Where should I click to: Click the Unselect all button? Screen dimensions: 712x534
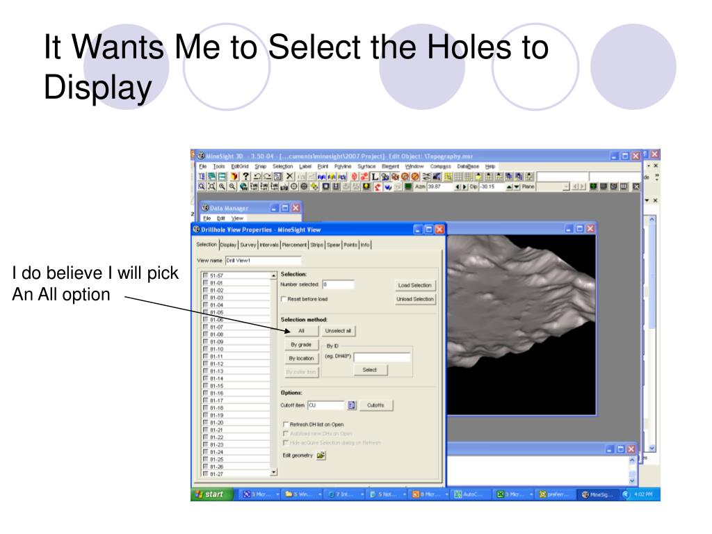(x=339, y=331)
